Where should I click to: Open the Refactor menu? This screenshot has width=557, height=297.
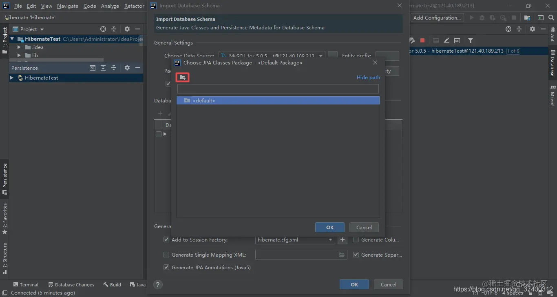(x=134, y=6)
